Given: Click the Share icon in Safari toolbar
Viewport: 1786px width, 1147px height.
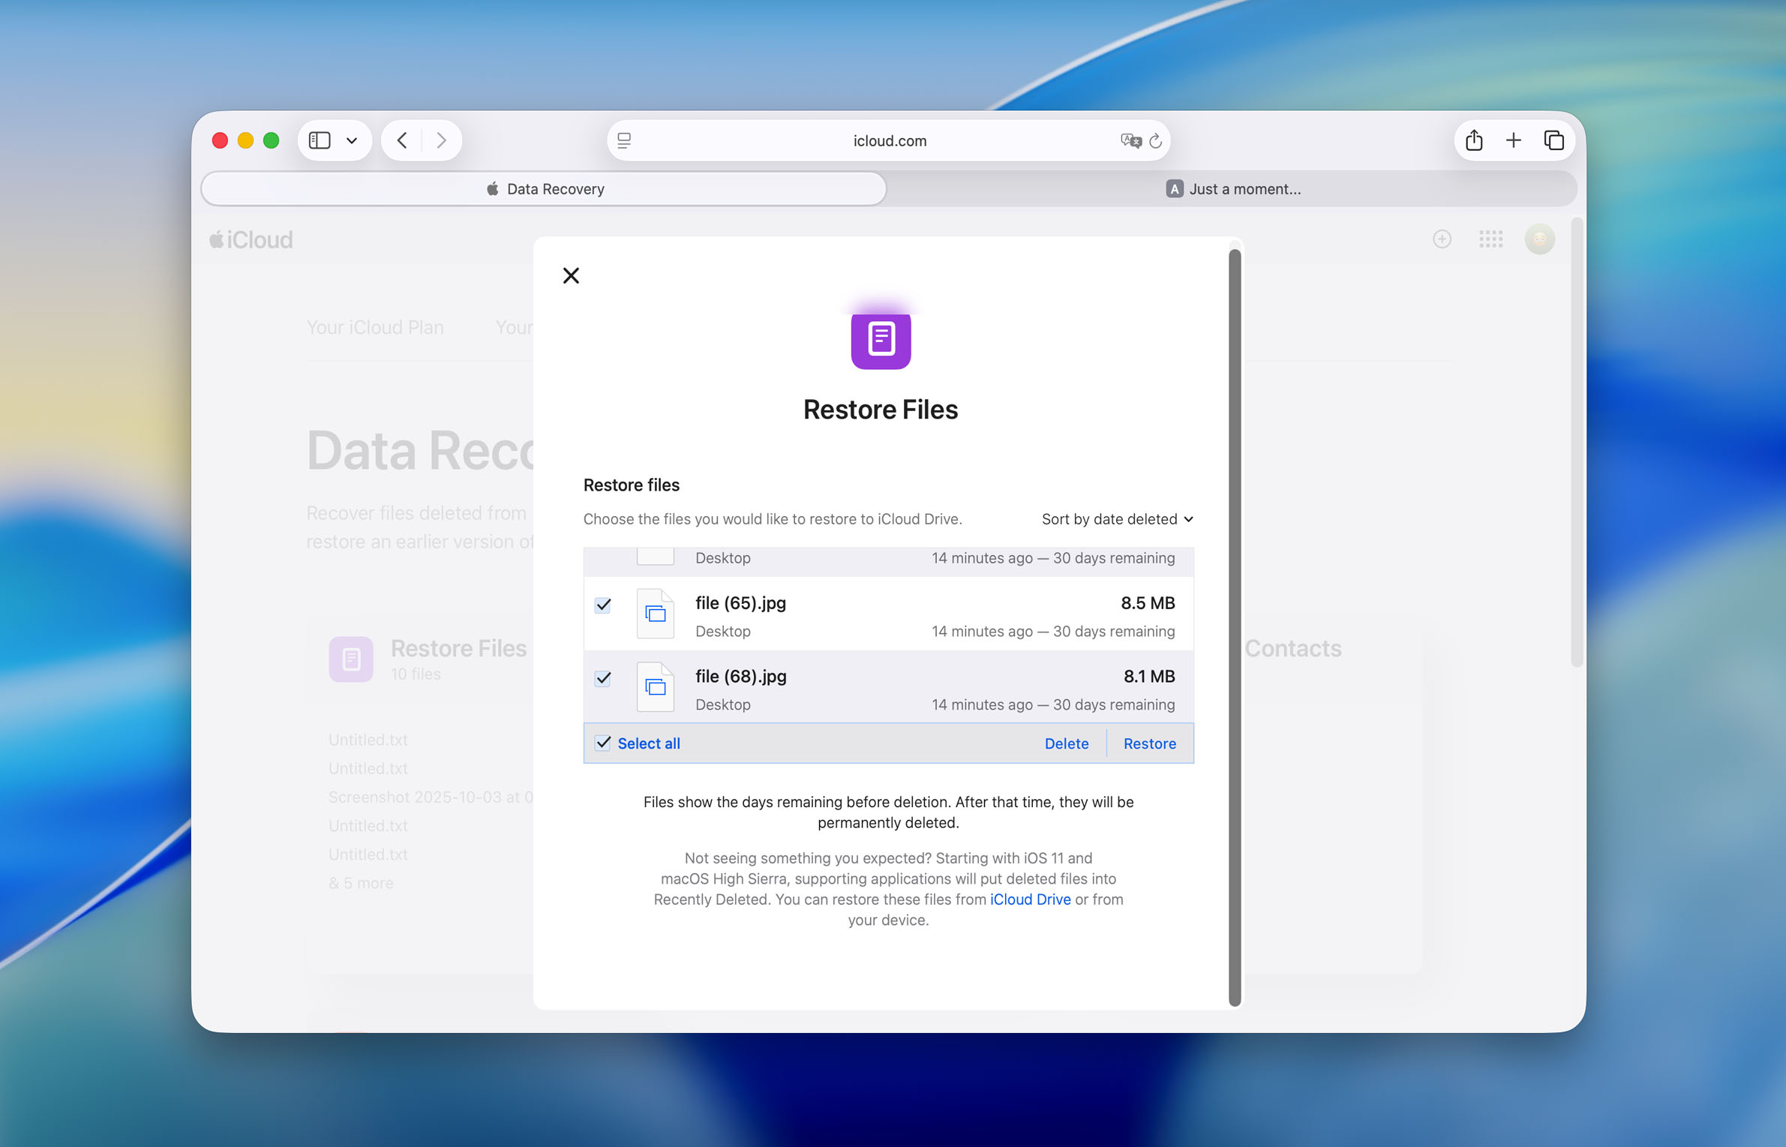Looking at the screenshot, I should coord(1474,140).
